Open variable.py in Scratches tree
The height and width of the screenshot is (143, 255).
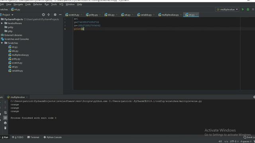pyautogui.click(x=17, y=71)
